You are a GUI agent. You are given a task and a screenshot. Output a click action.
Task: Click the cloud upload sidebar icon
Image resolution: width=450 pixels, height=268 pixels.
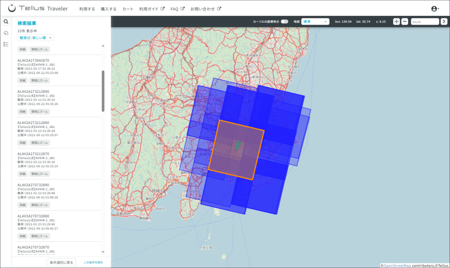click(6, 33)
